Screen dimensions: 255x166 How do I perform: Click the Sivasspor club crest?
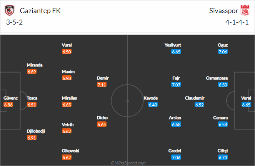pyautogui.click(x=245, y=10)
